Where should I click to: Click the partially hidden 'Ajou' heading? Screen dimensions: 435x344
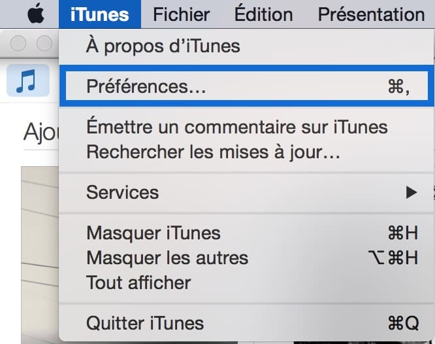41,133
